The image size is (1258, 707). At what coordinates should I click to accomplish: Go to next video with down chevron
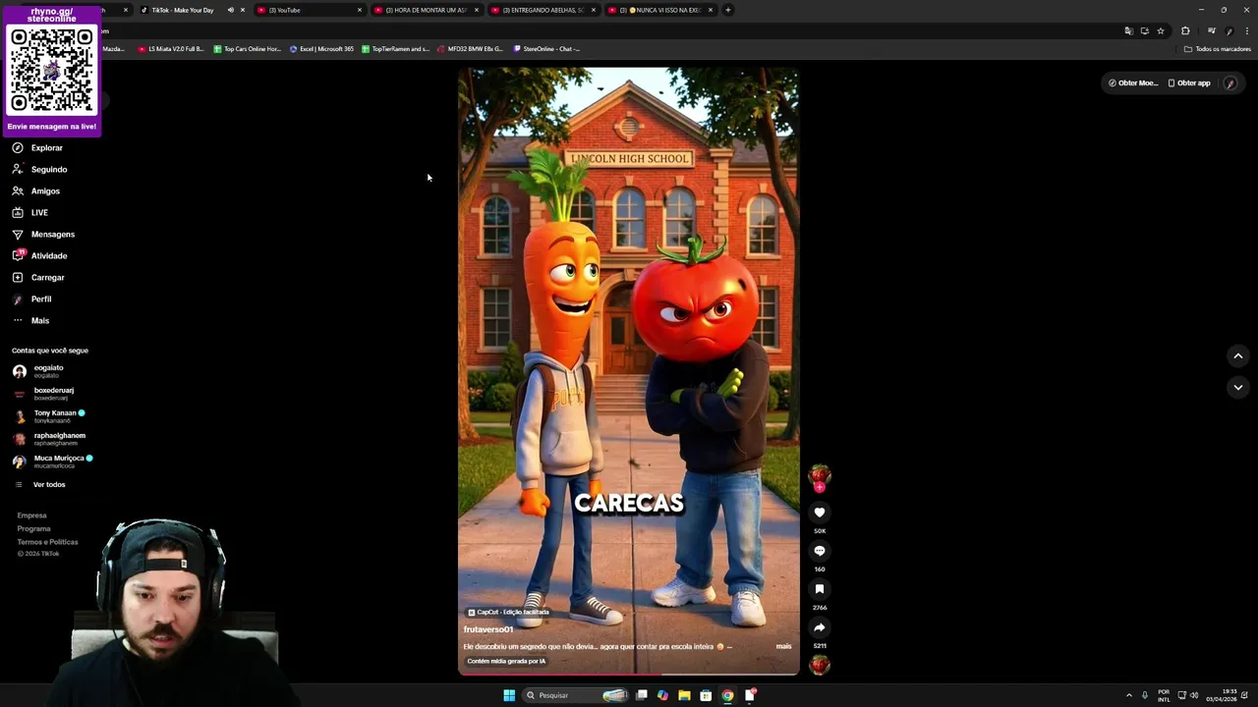pyautogui.click(x=1238, y=387)
